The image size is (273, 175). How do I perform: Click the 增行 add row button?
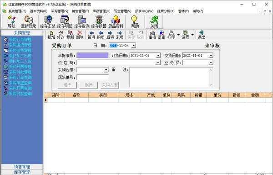click(67, 85)
